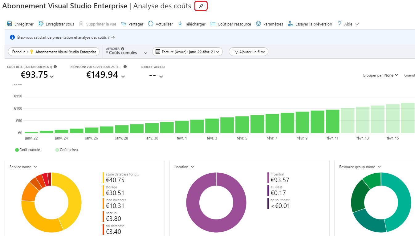This screenshot has width=415, height=236.
Task: Open Grouper par None dropdown
Action: point(380,75)
